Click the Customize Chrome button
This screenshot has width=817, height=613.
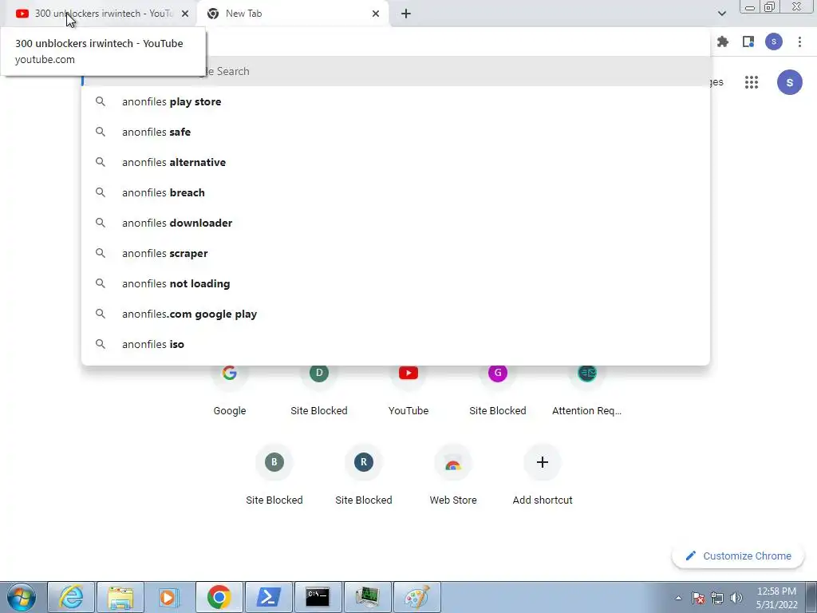(738, 556)
